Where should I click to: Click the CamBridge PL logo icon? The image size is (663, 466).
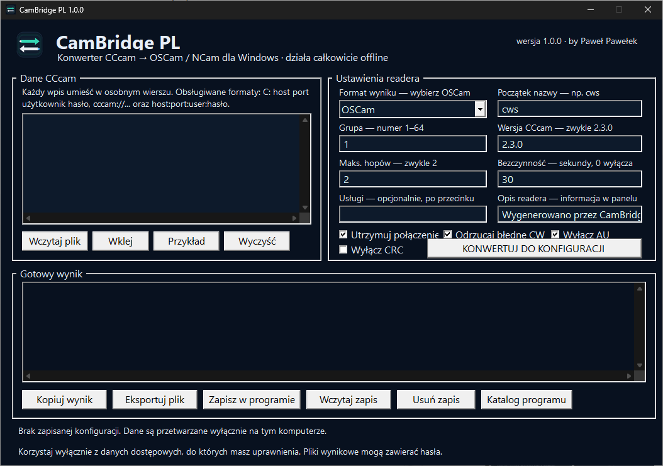click(x=30, y=45)
